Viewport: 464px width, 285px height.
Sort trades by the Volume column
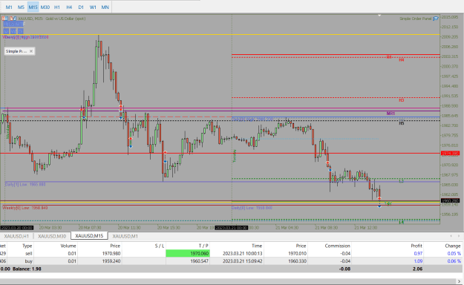pos(68,246)
